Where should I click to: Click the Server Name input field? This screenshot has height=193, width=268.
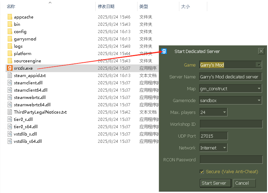point(230,77)
